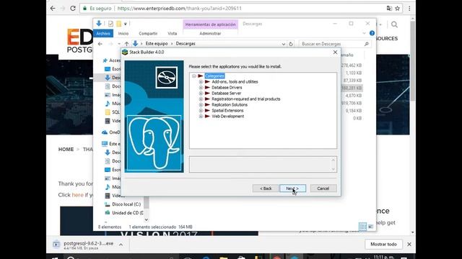Select the Database Server tree label
Viewport: 462px width, 259px height.
point(226,94)
